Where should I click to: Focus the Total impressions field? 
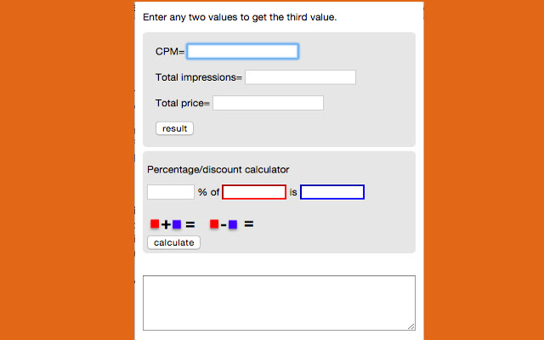coord(300,77)
